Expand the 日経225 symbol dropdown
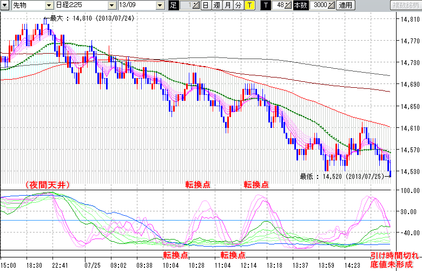422x271 pixels. [x=110, y=5]
